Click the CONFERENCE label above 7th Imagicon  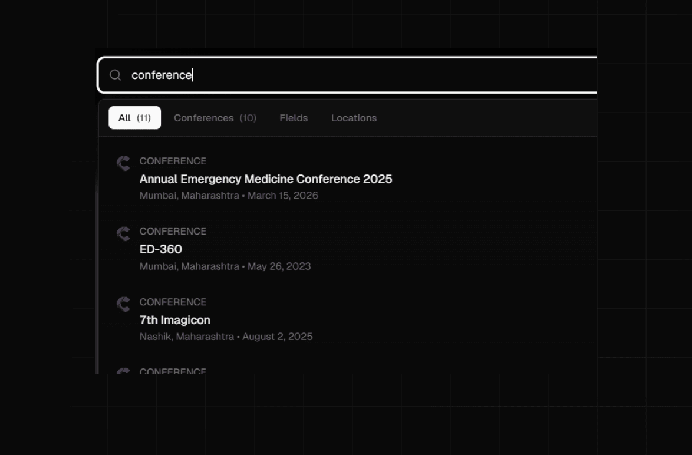click(x=173, y=302)
